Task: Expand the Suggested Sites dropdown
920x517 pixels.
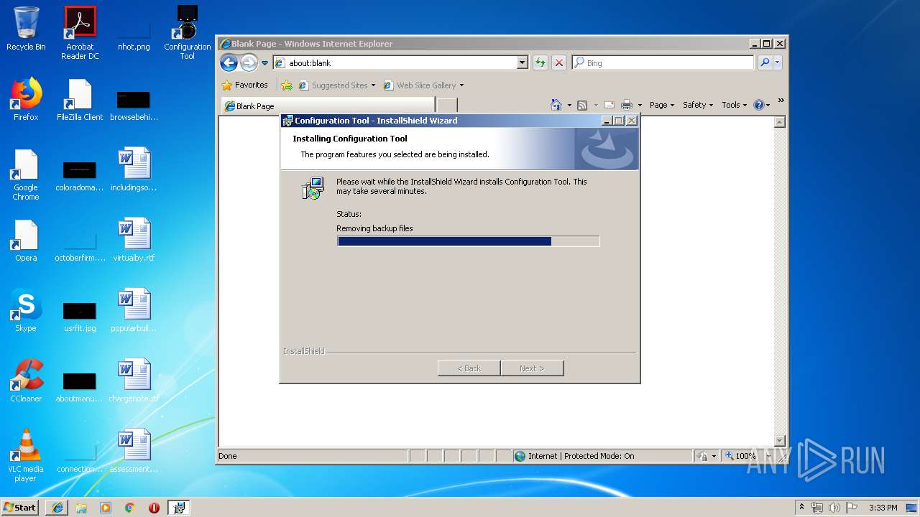Action: coord(373,85)
